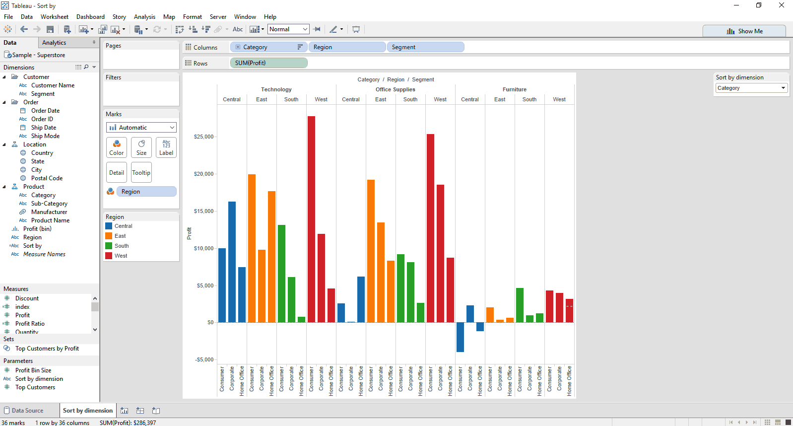Toggle the Show Me panel
Image resolution: width=793 pixels, height=426 pixels.
pyautogui.click(x=744, y=31)
